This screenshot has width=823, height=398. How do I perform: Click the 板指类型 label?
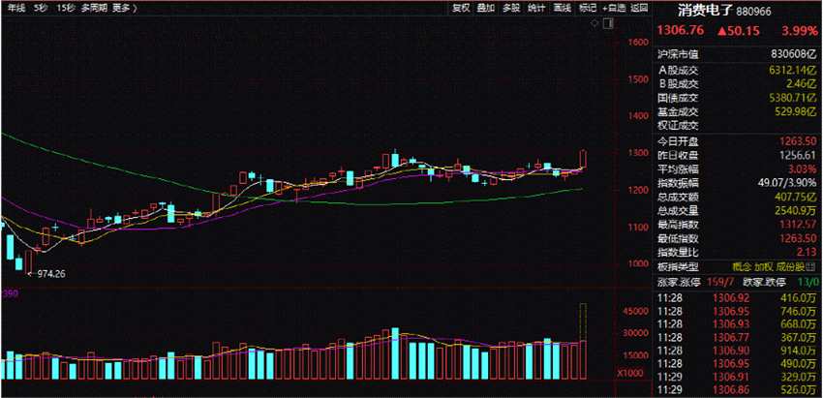point(679,266)
